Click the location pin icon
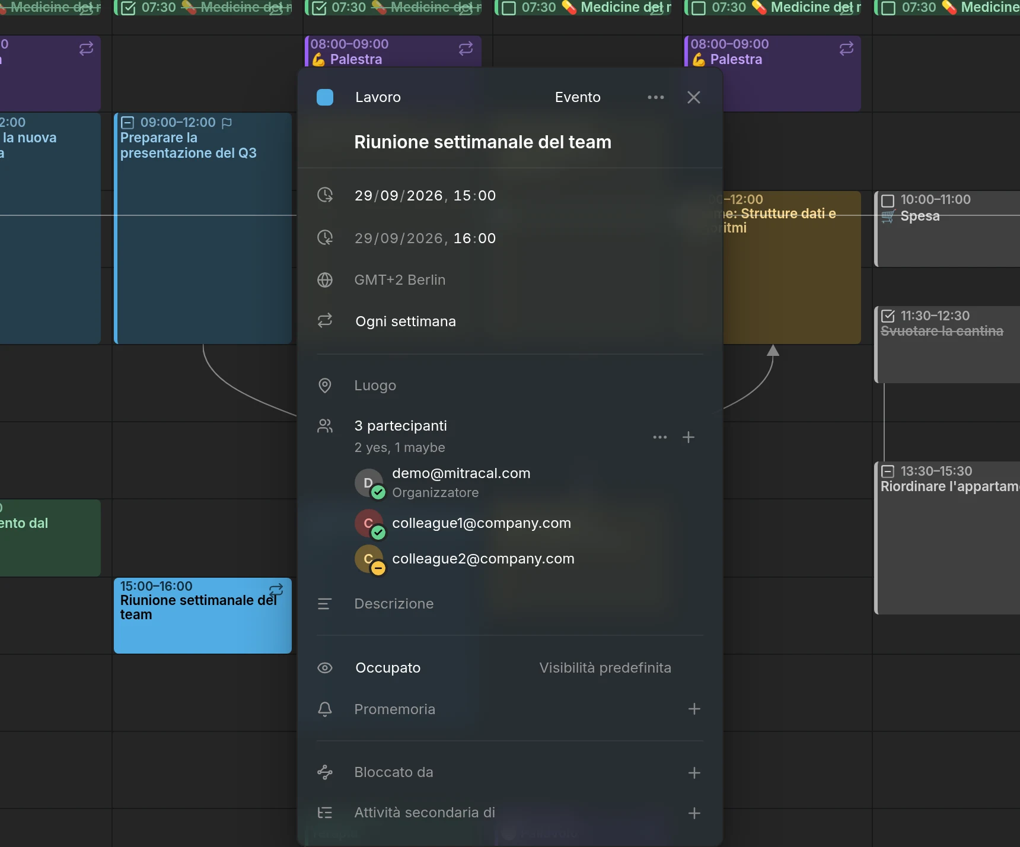Screen dimensions: 1020x847 (325, 386)
